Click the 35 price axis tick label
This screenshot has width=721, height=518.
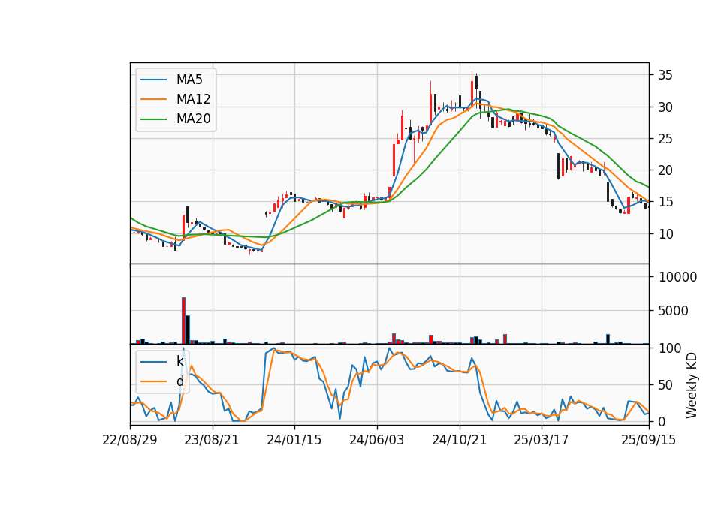point(665,75)
